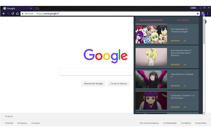The width and height of the screenshot is (211, 132).
Task: Open the Entreprise footer link
Action: (x=22, y=123)
